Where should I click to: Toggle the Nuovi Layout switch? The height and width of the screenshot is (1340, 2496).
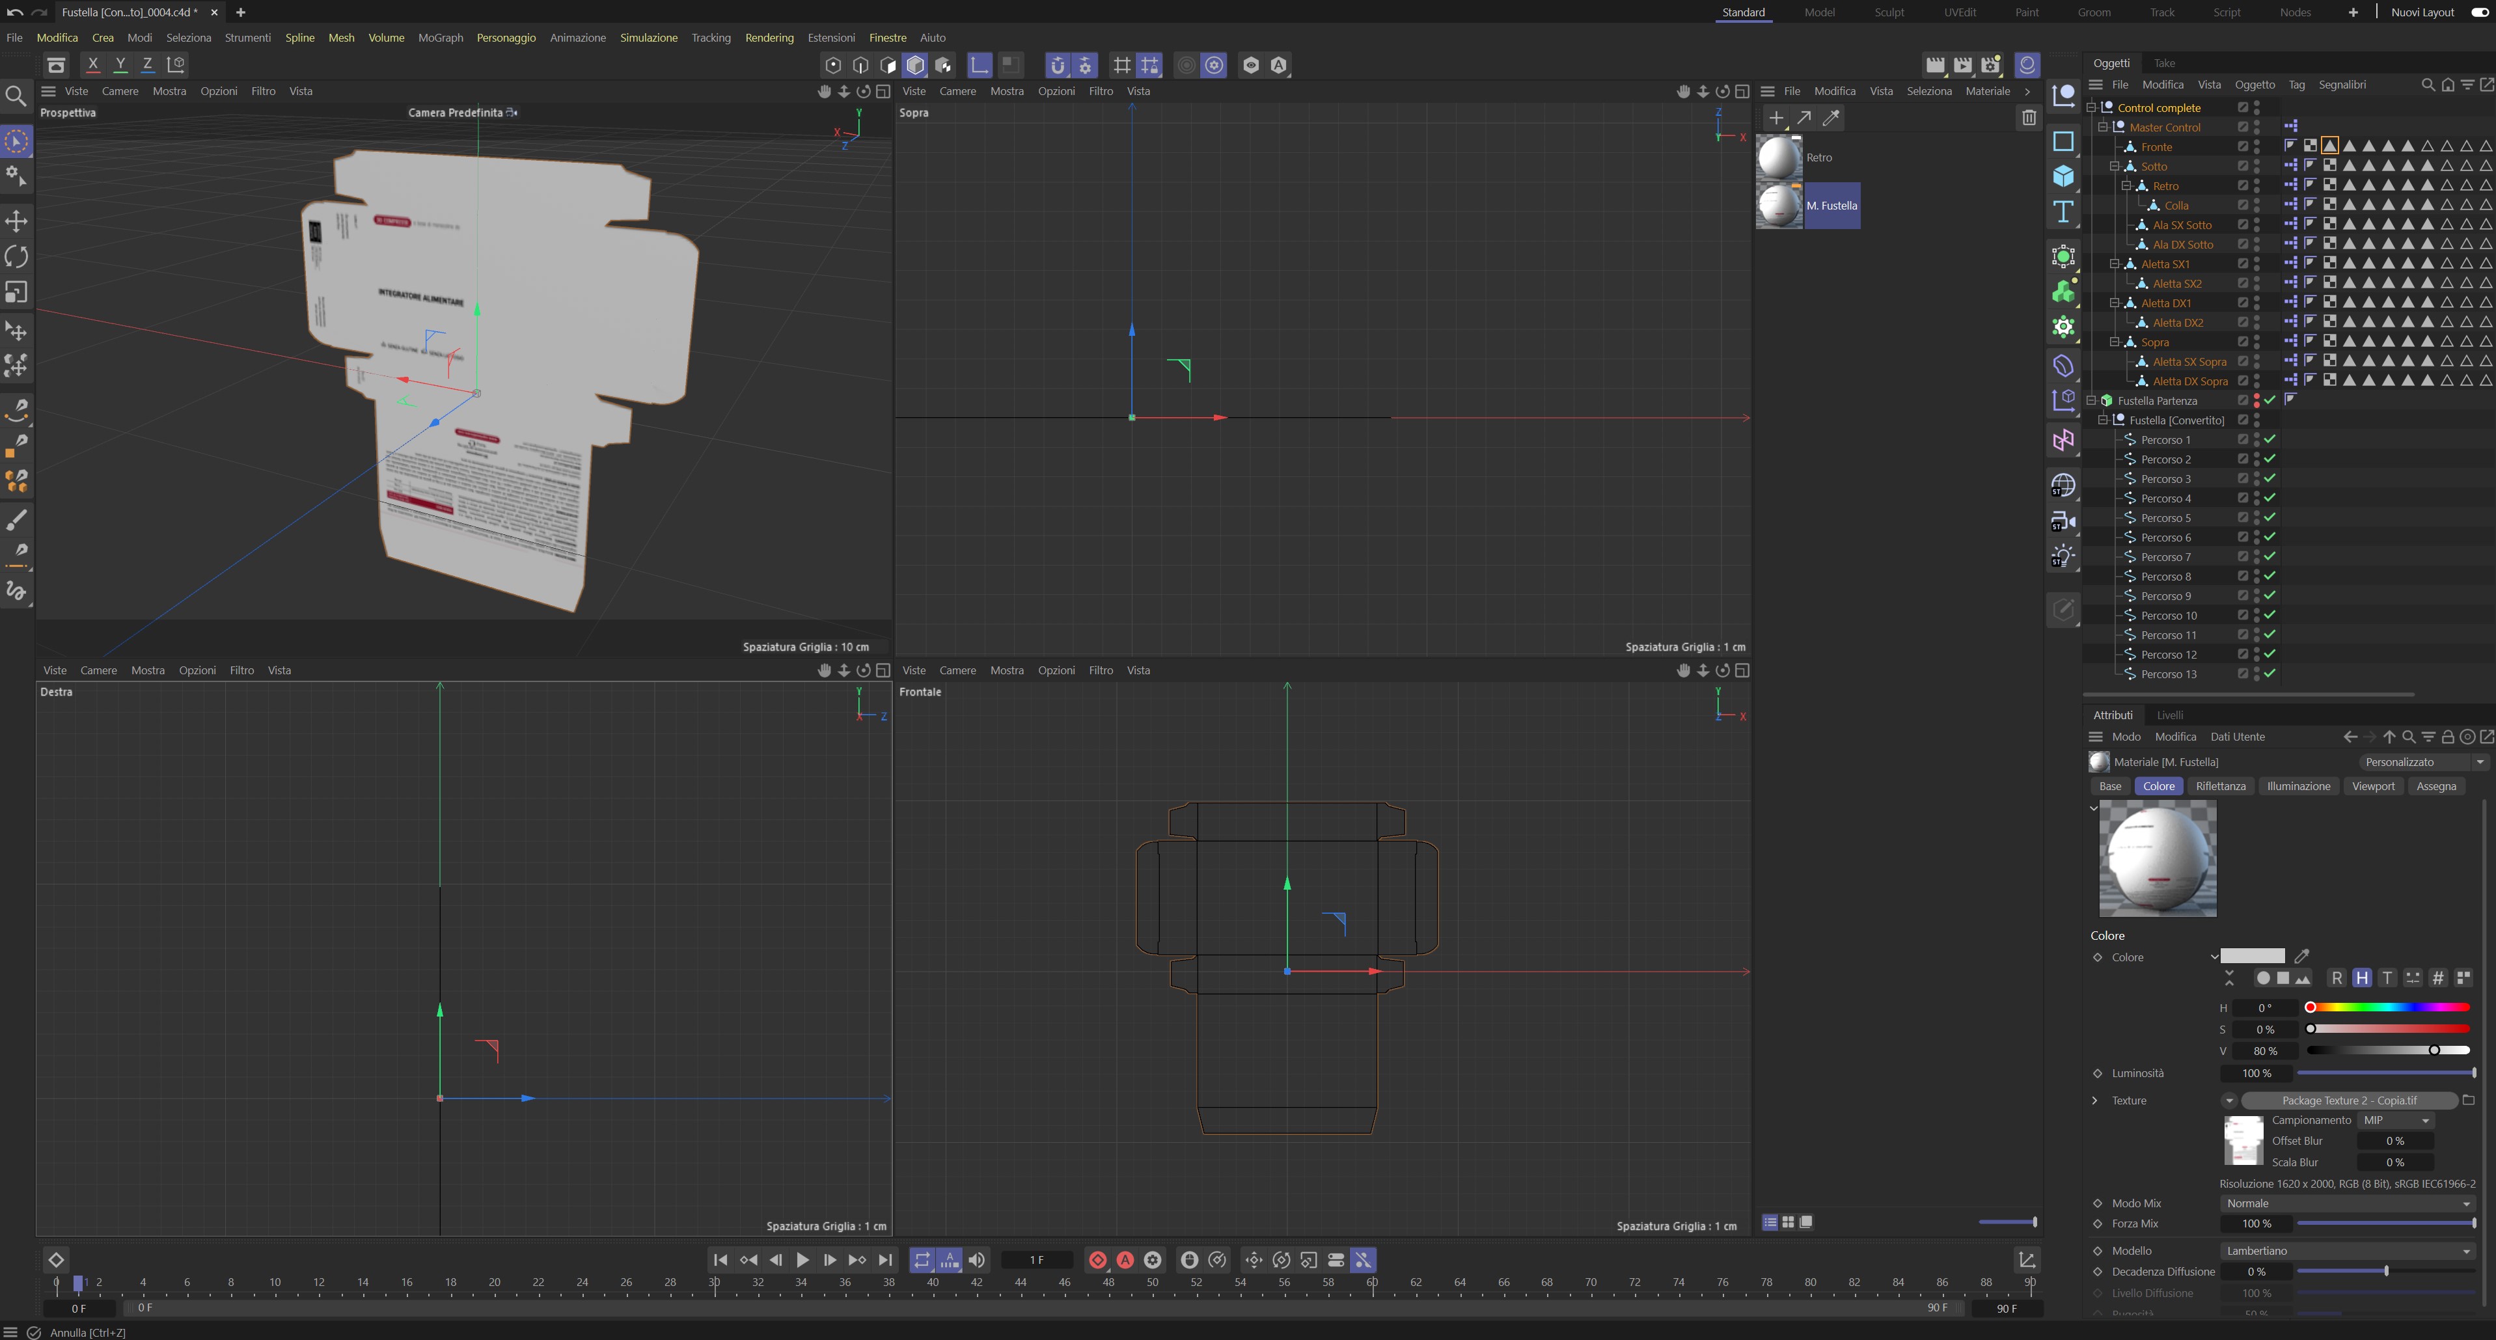(2478, 12)
